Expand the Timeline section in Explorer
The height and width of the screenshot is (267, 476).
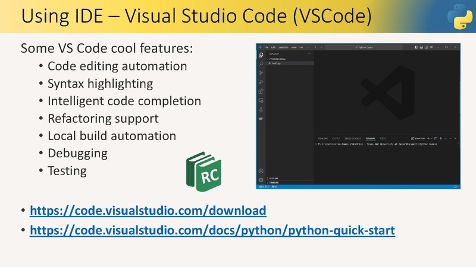pos(275,183)
